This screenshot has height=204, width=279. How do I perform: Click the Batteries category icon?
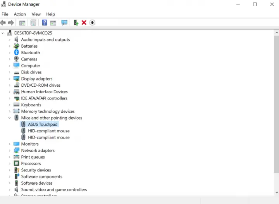coord(16,46)
